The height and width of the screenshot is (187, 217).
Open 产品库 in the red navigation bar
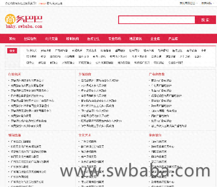coord(173,38)
